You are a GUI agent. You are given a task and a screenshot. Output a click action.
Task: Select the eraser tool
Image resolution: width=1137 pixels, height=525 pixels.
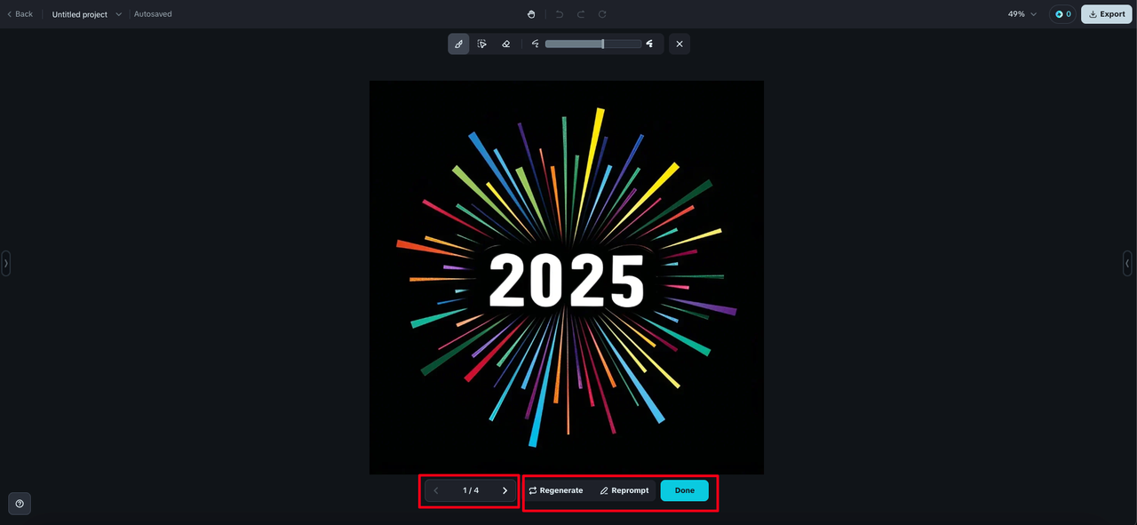pos(506,44)
